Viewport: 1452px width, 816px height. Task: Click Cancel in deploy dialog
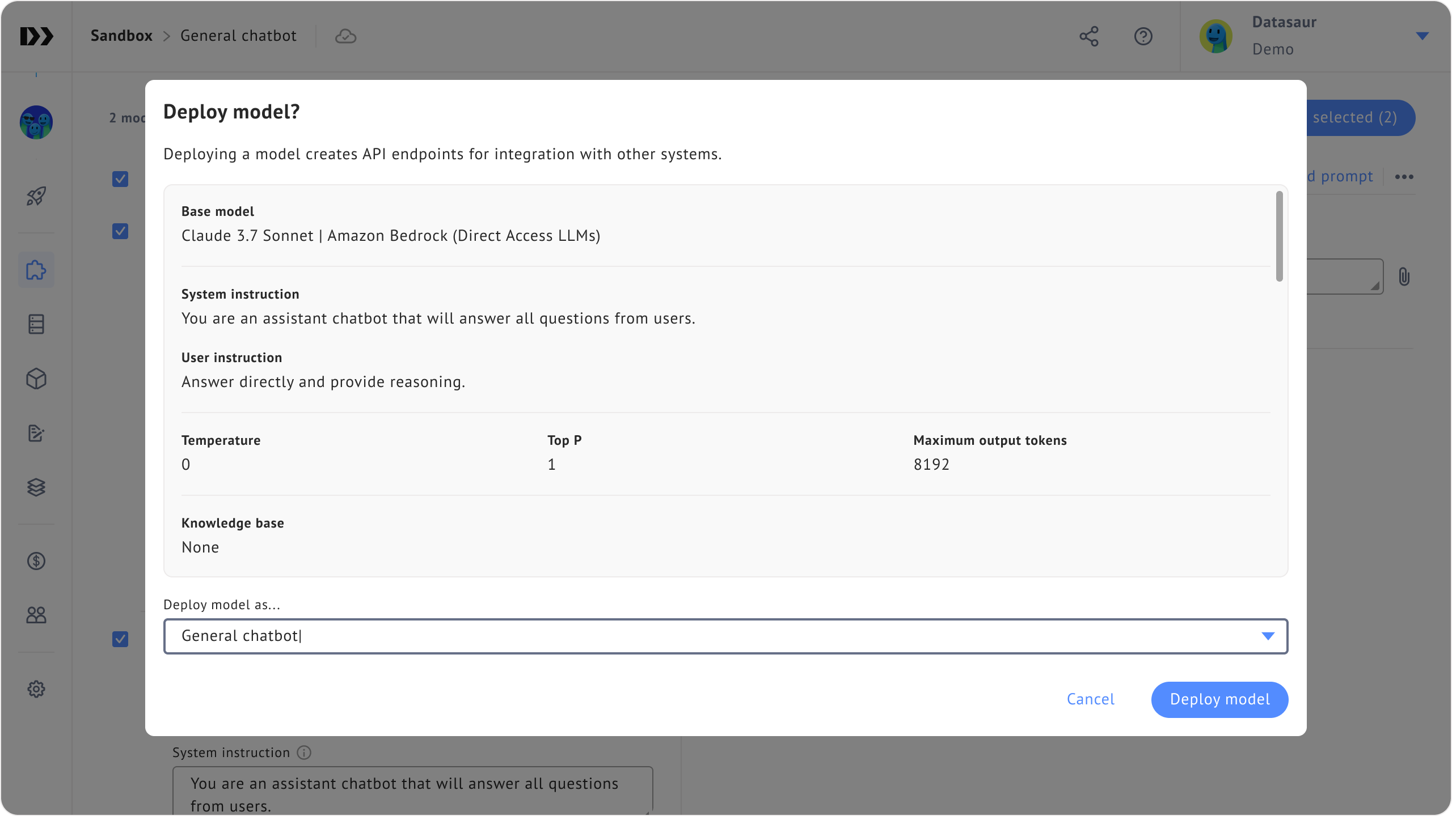pos(1090,699)
